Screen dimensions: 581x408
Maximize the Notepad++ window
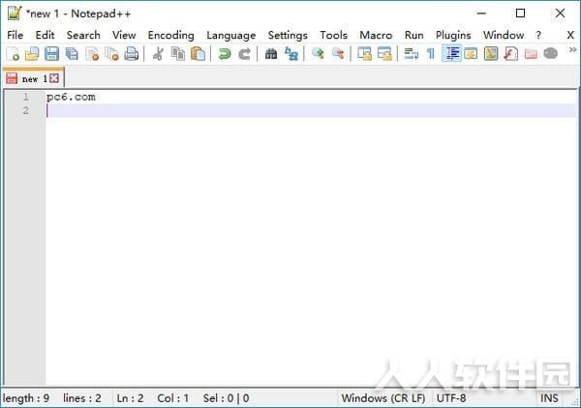click(520, 14)
